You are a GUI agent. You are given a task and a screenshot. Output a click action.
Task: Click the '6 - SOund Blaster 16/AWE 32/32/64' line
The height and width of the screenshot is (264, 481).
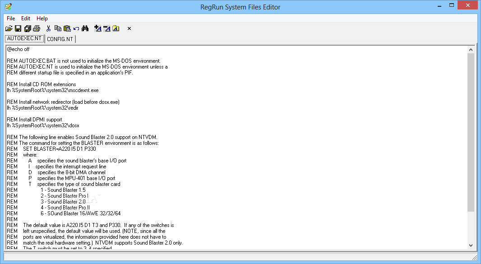[81, 213]
